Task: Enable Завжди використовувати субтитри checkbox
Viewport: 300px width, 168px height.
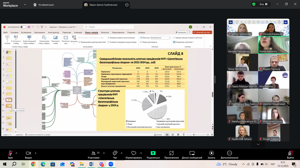Action: 174,38
